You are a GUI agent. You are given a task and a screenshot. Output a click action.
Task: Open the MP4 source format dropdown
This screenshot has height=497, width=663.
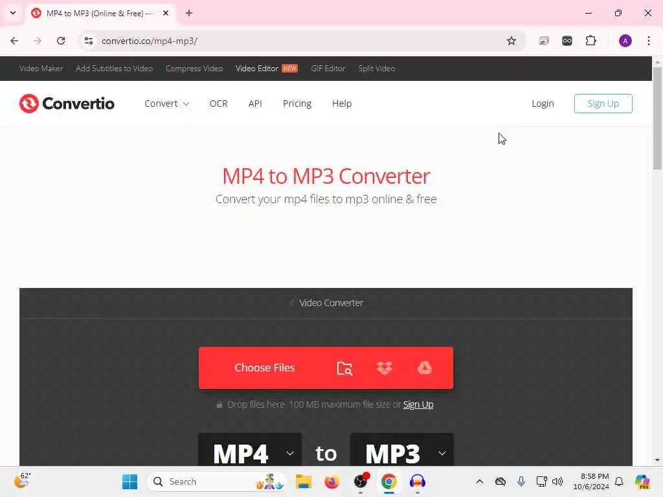[250, 450]
